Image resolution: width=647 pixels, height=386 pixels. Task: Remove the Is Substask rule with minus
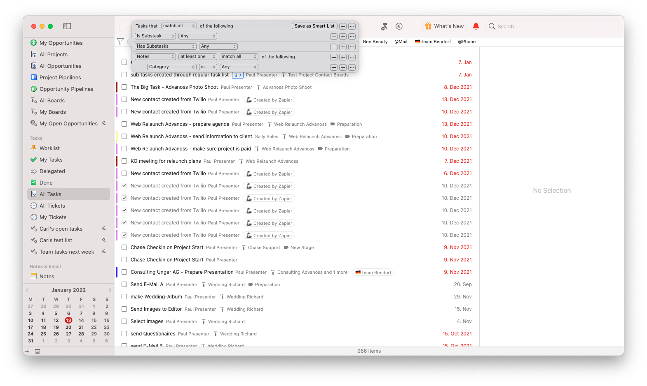pyautogui.click(x=334, y=37)
